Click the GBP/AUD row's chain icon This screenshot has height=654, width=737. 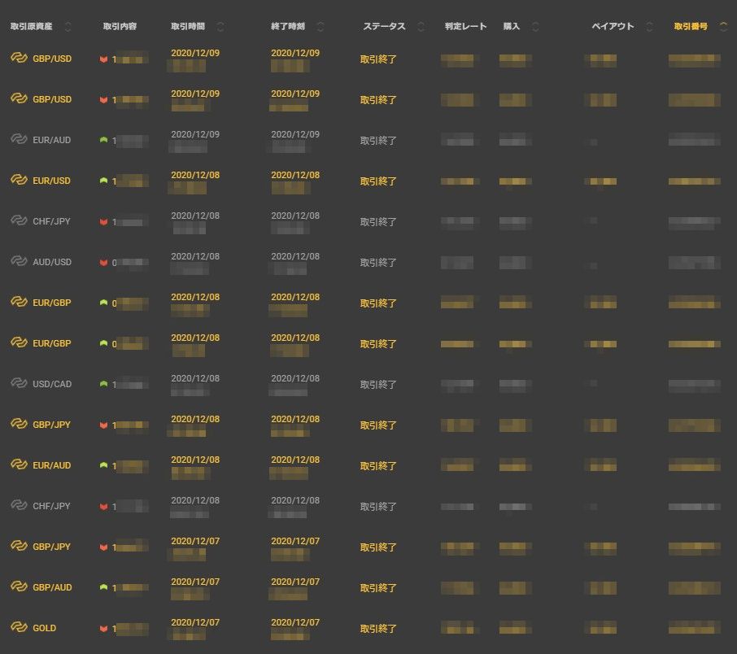coord(19,587)
